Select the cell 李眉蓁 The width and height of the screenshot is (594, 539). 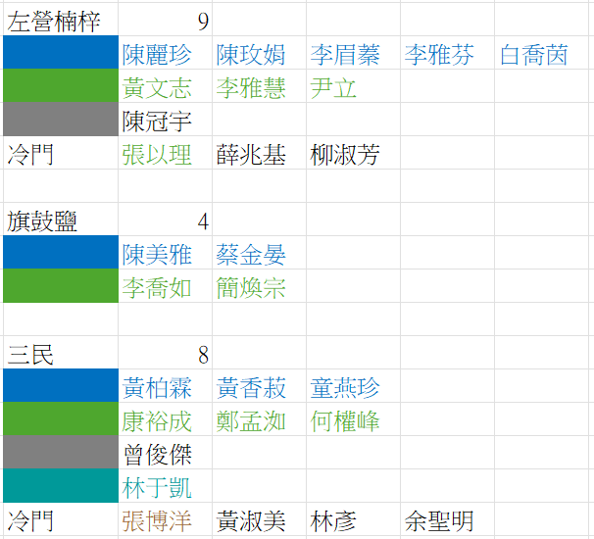[x=353, y=53]
